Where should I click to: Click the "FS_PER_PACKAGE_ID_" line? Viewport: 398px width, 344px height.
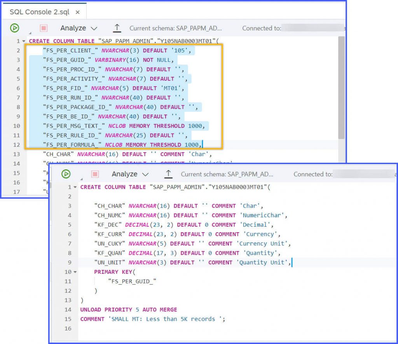(120, 107)
